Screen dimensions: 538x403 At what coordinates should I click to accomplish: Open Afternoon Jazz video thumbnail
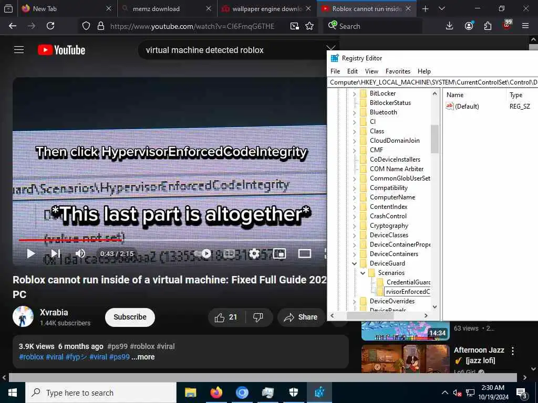point(405,358)
